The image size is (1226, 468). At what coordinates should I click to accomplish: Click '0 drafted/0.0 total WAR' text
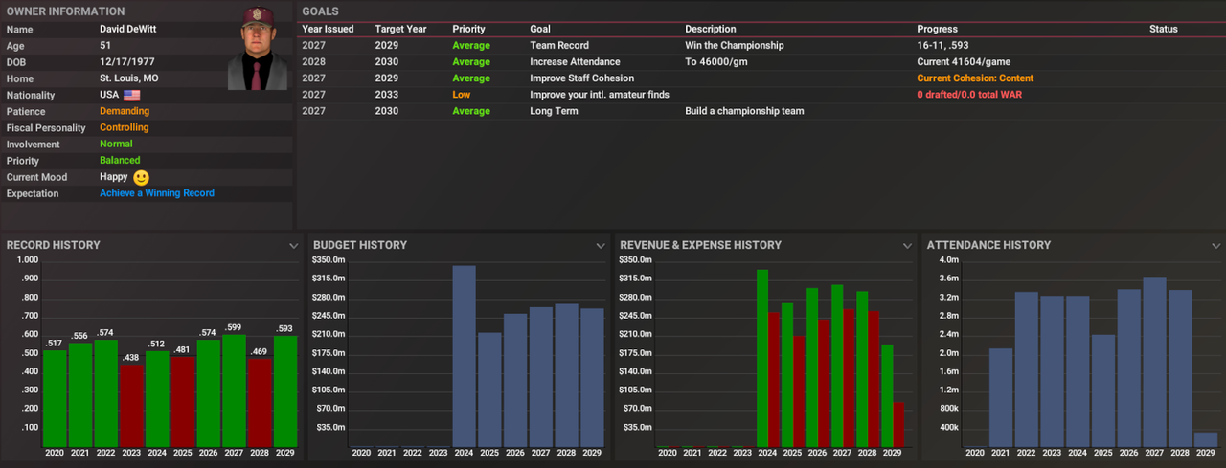(970, 95)
